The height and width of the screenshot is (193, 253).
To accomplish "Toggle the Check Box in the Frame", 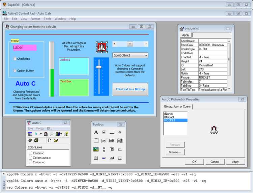I will (x=15, y=59).
